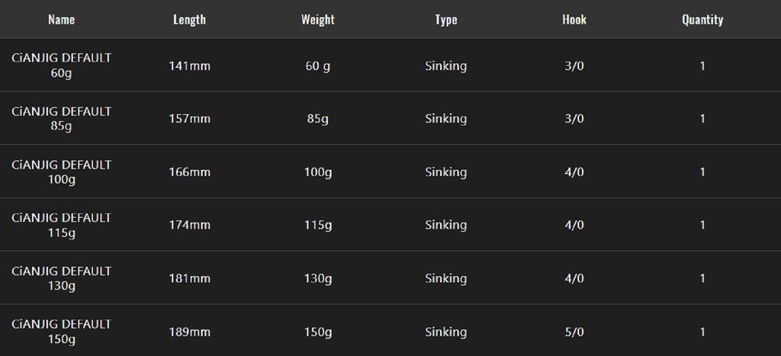
Task: Click the 5/0 hook size cell
Action: (574, 332)
